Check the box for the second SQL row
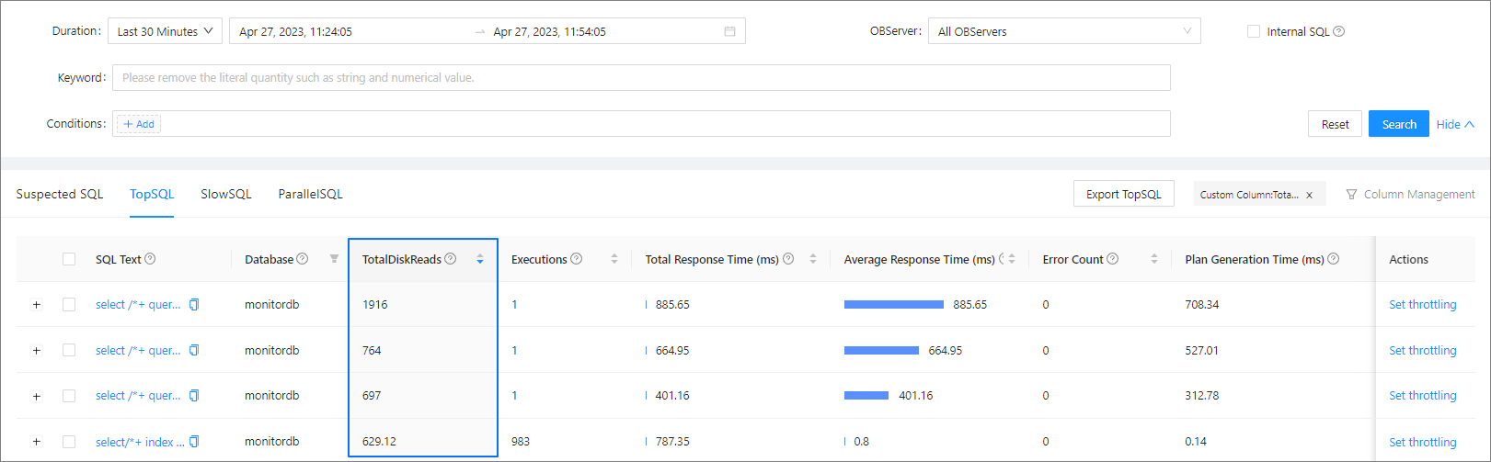 69,351
